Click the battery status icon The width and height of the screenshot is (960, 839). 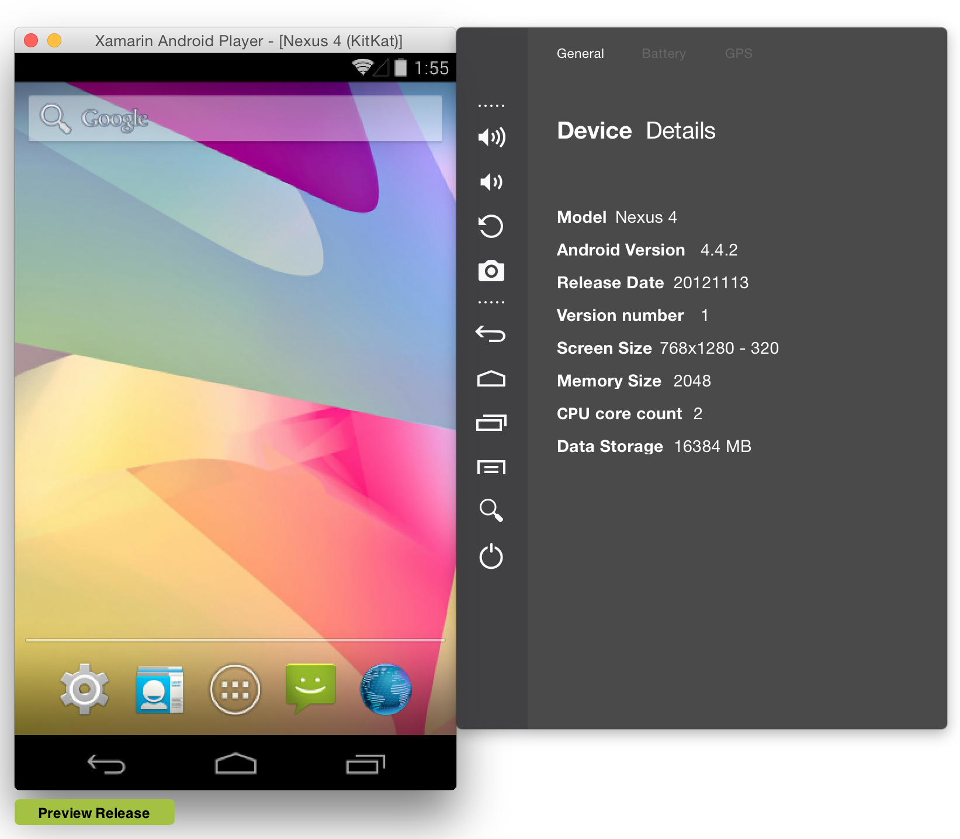click(401, 67)
